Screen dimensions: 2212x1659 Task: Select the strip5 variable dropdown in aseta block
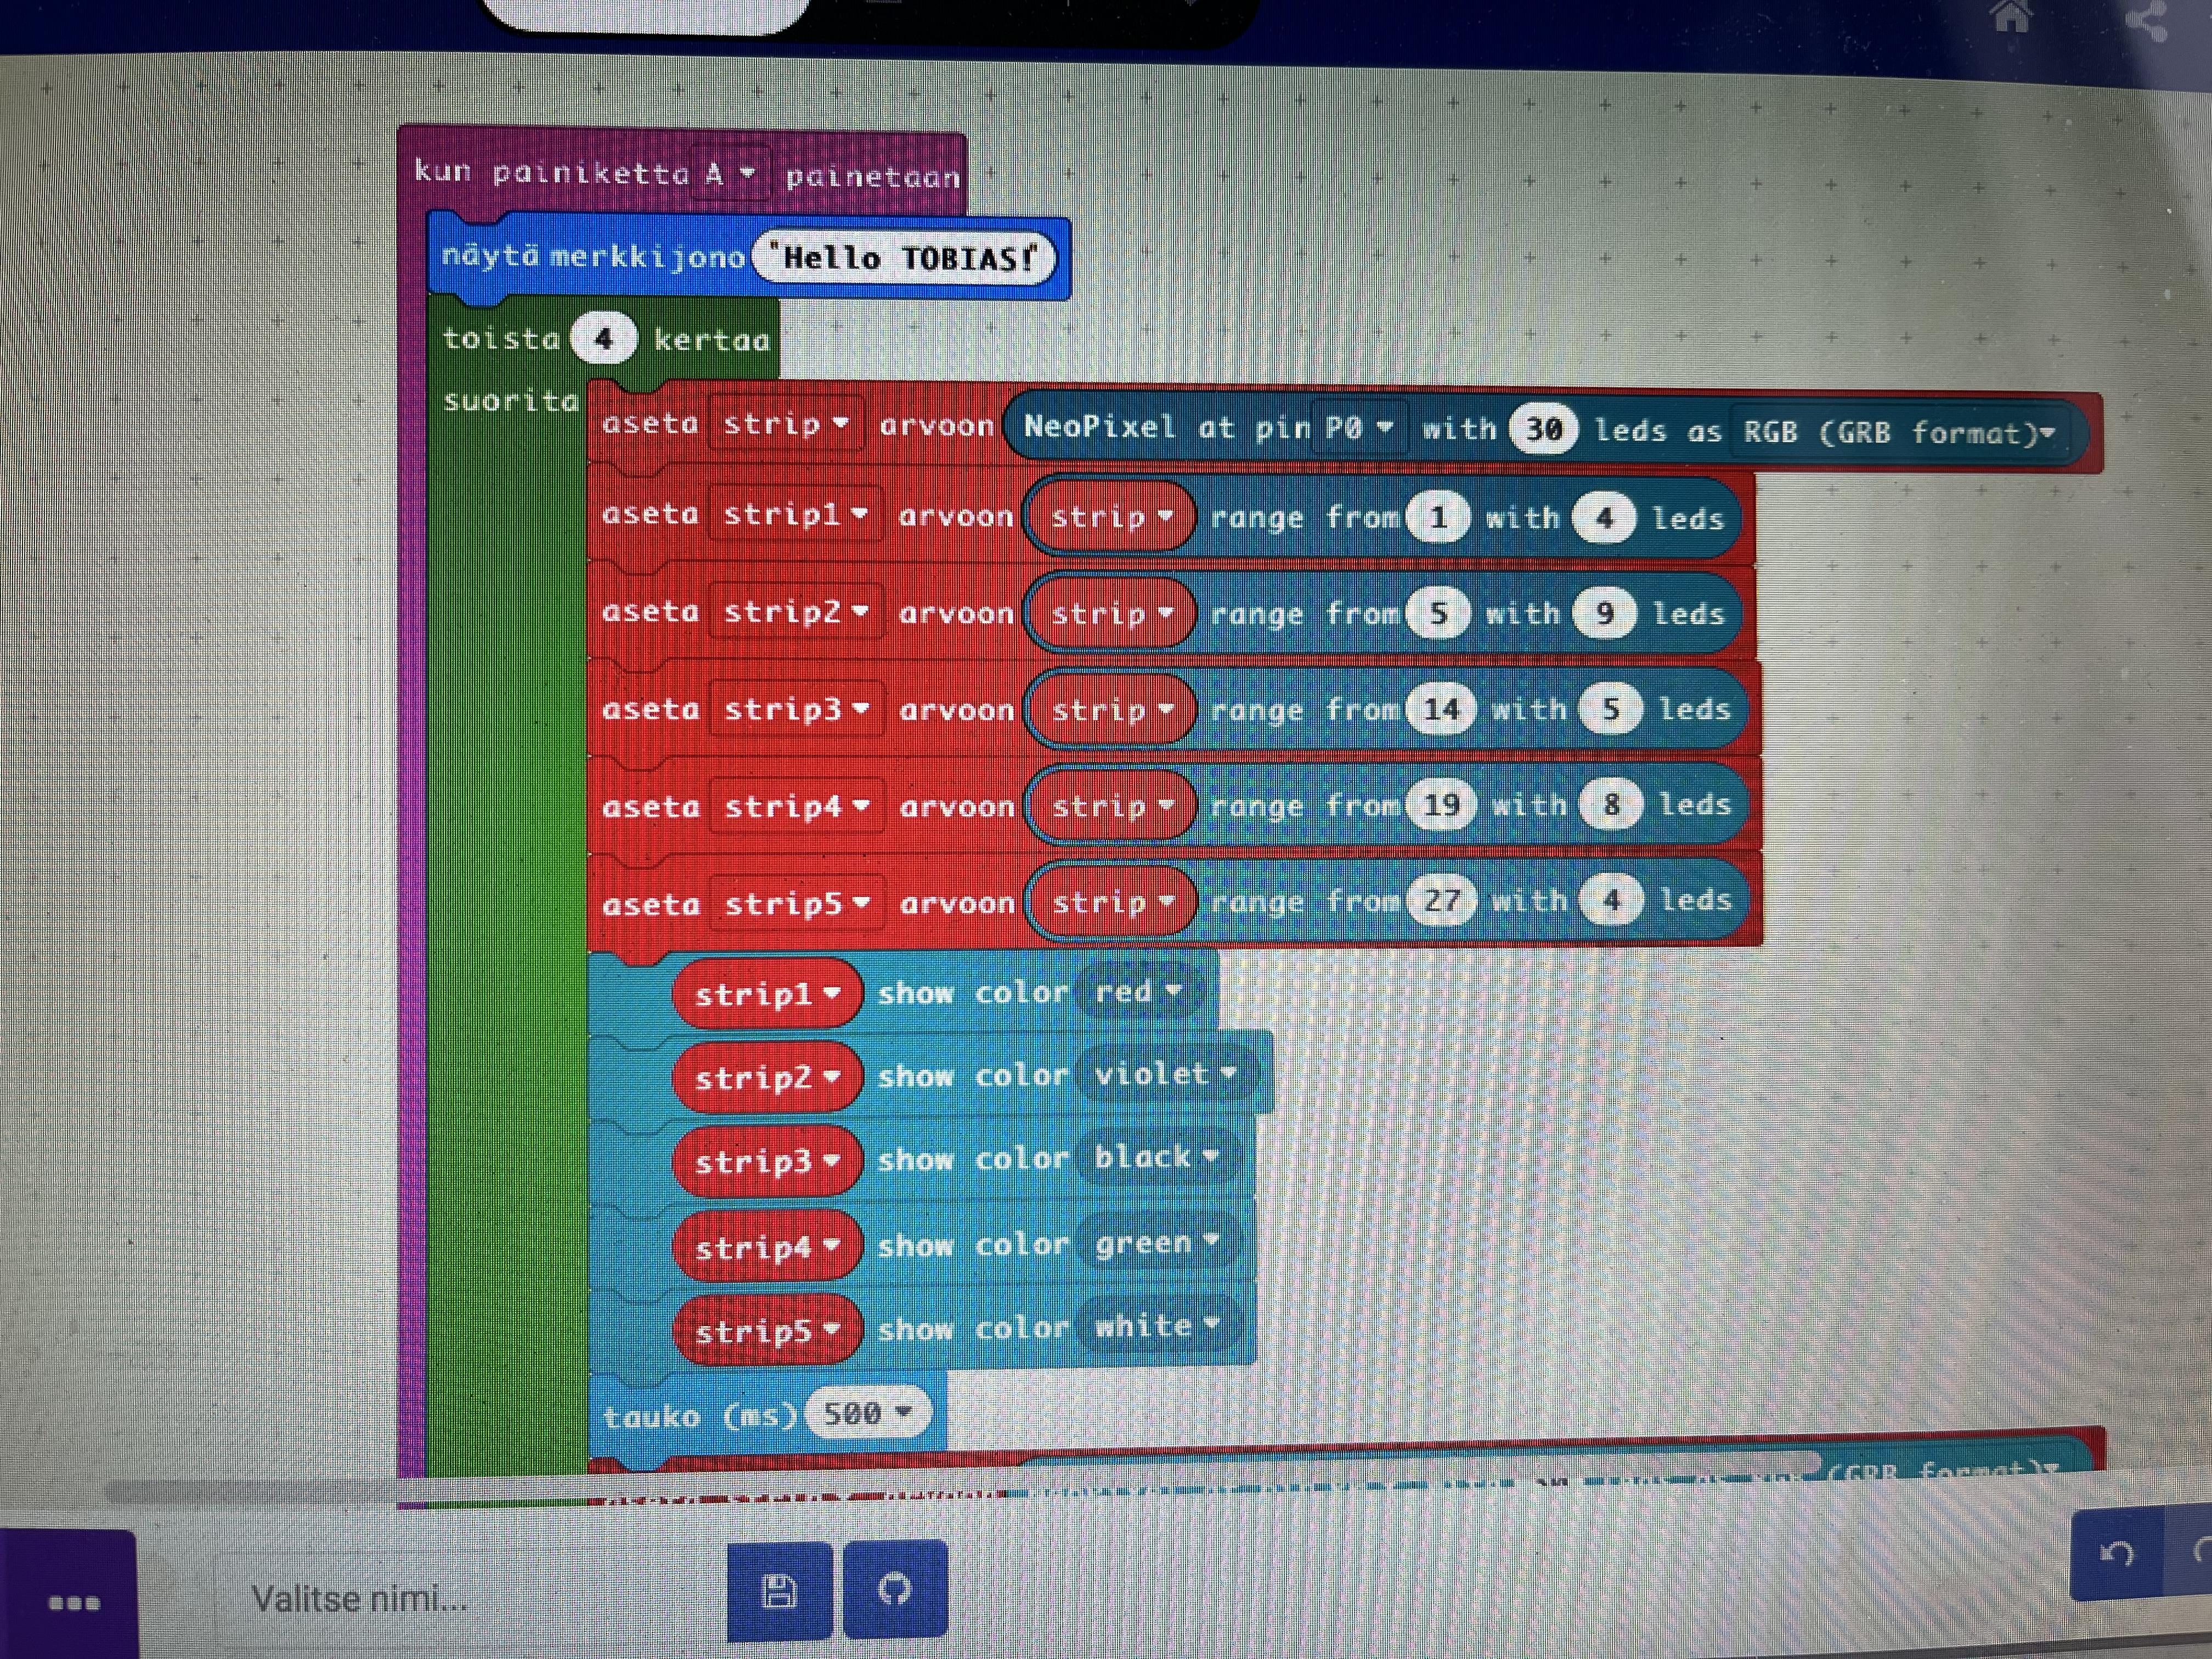pos(796,904)
